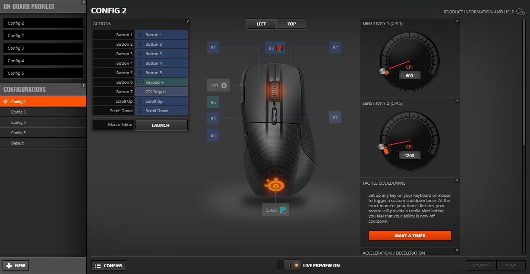Select the B1 button label on mouse diagram
This screenshot has width=530, height=274.
click(x=213, y=47)
